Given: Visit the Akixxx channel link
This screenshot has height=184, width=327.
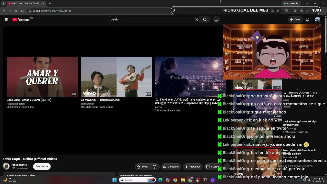Looking at the screenshot, I should coord(159,107).
